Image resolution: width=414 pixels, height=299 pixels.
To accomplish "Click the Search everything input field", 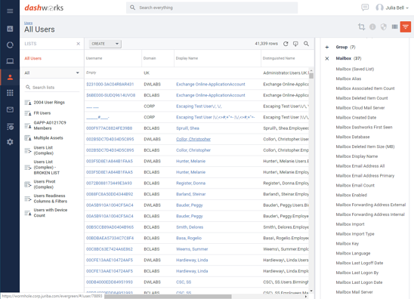I will (212, 8).
